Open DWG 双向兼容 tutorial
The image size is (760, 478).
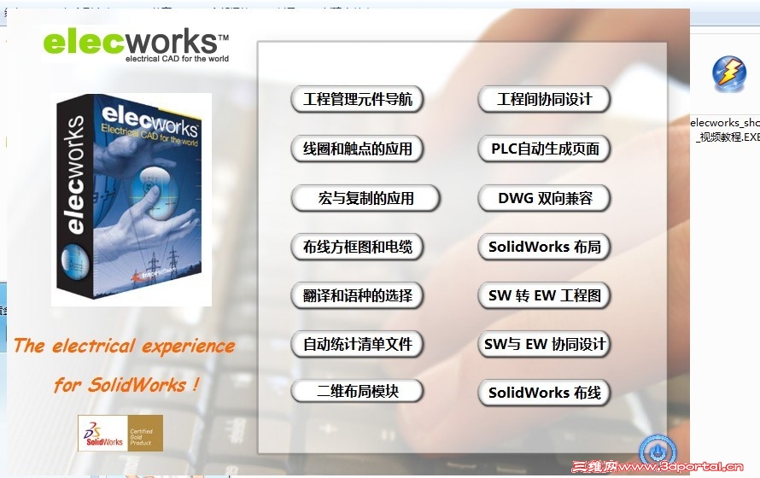(544, 198)
